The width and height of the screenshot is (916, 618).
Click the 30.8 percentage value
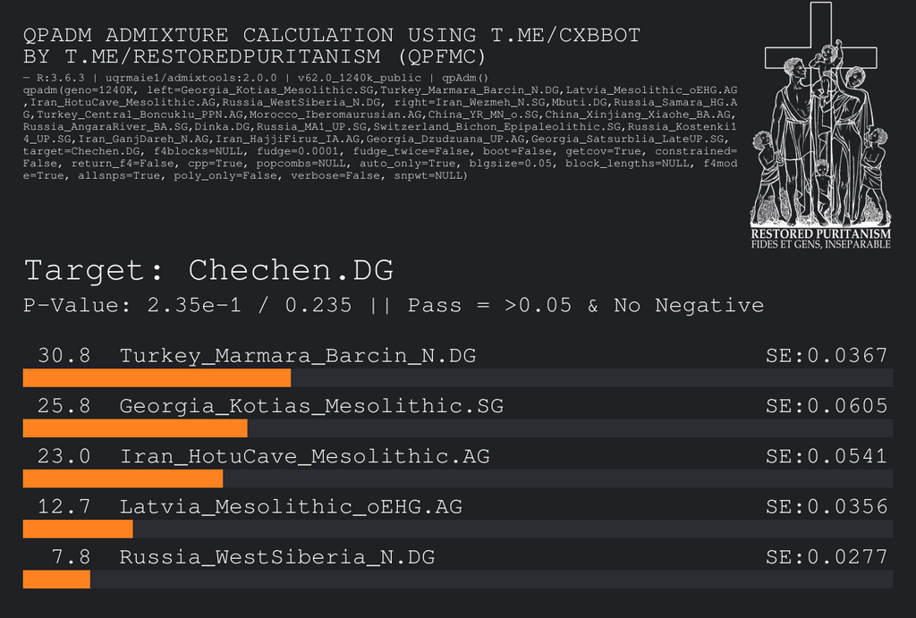click(64, 356)
